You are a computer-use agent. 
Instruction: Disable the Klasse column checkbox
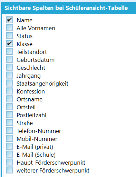[x=9, y=44]
